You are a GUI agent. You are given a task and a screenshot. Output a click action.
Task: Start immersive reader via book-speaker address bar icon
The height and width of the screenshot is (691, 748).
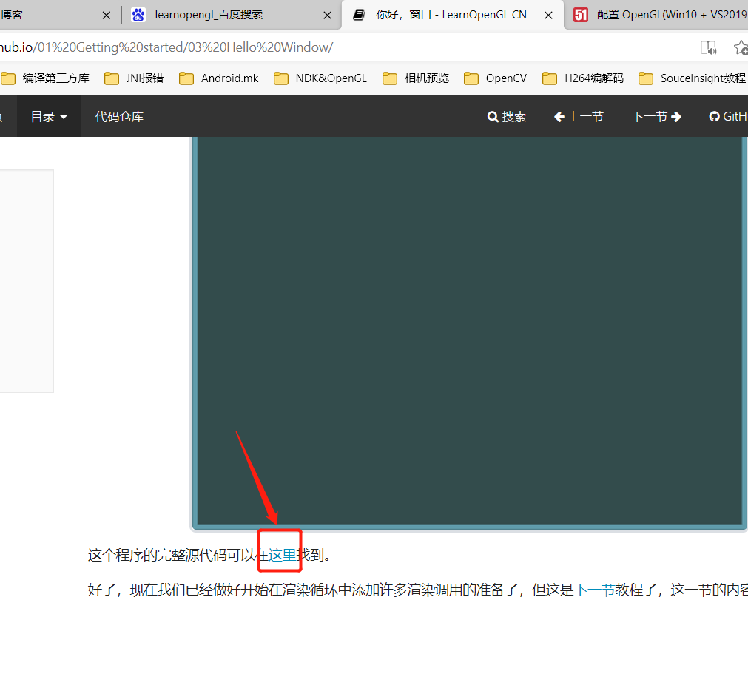(x=708, y=47)
